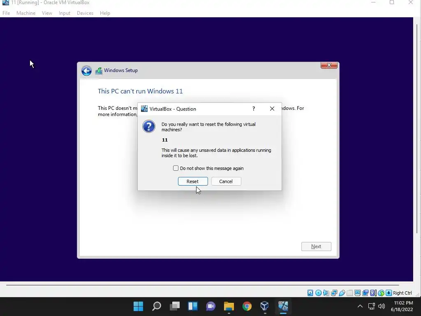Open Widgets from the taskbar
Viewport: 421px width, 316px height.
(193, 306)
